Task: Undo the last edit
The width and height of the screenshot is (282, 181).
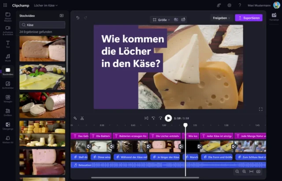Action: coord(78,18)
